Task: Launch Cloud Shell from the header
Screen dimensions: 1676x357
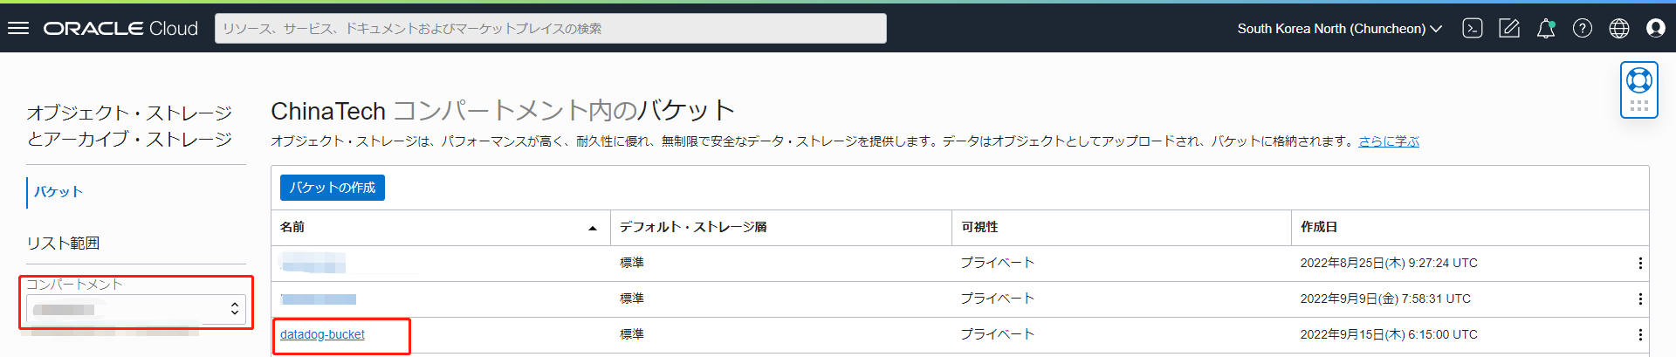Action: point(1473,28)
